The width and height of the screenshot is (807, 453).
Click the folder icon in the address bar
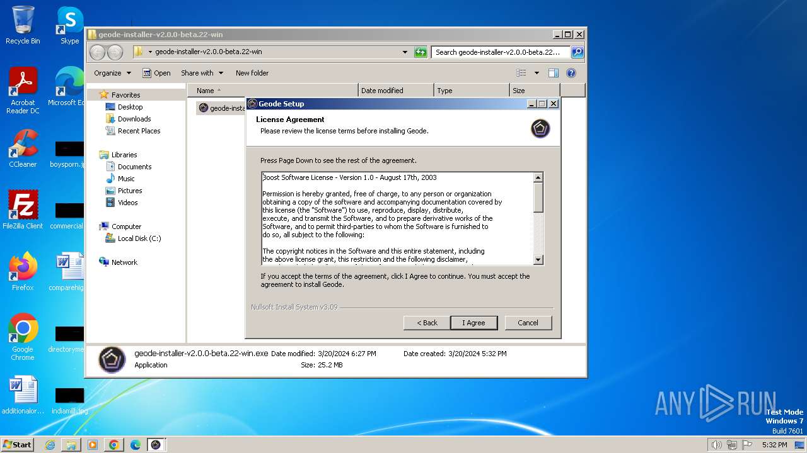point(139,52)
